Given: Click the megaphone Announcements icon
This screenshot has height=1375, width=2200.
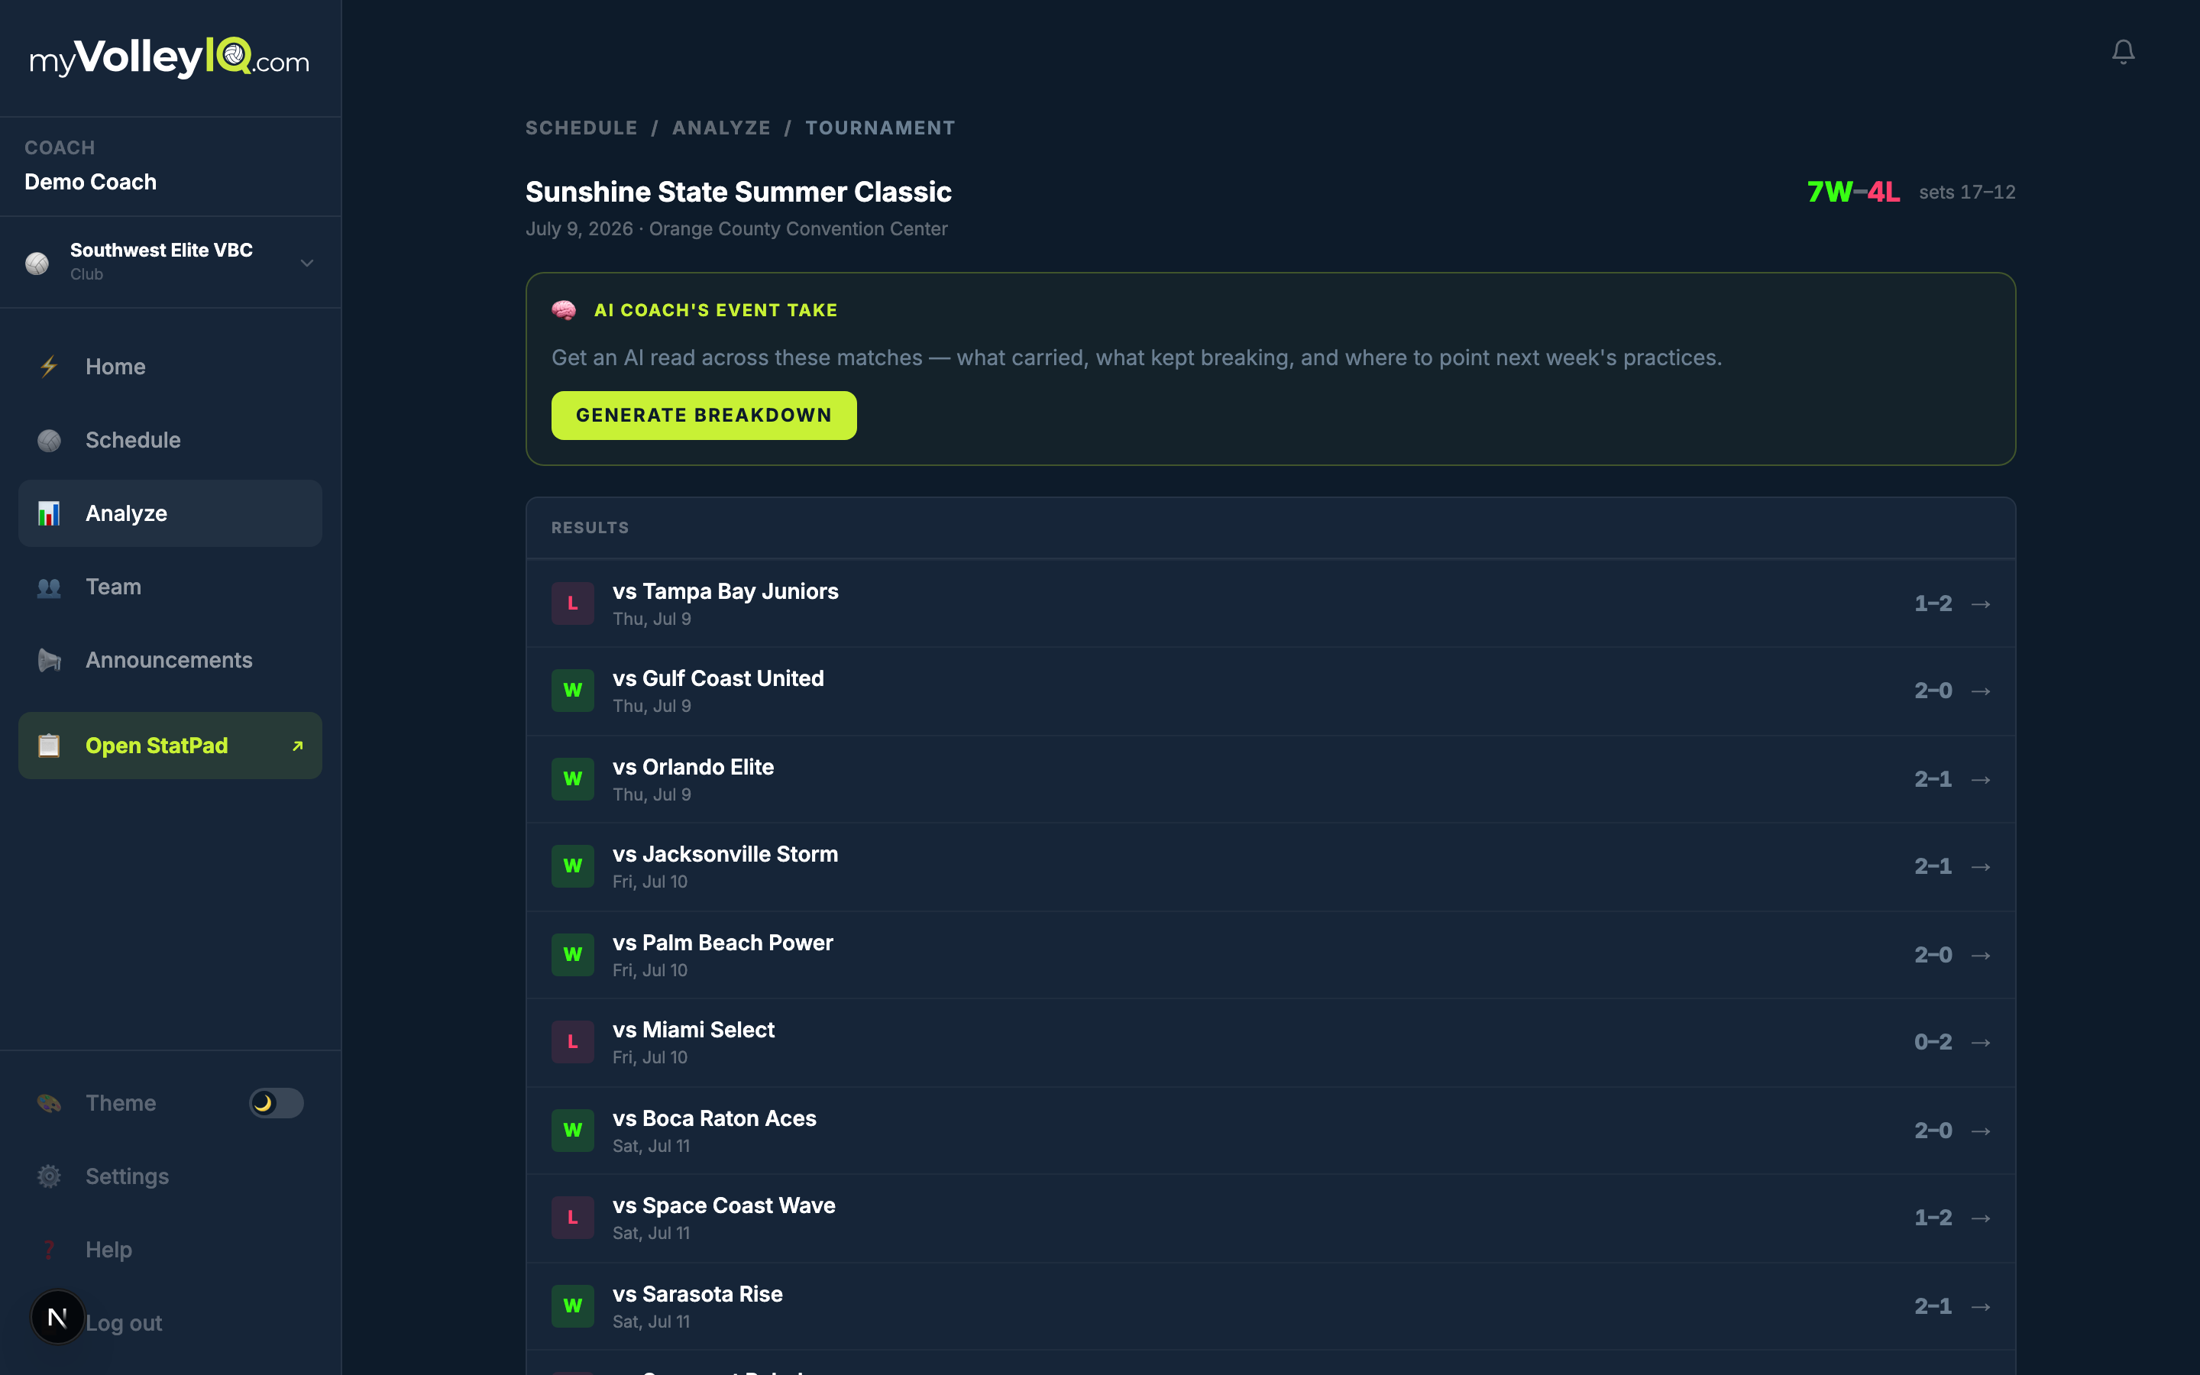Looking at the screenshot, I should tap(49, 660).
